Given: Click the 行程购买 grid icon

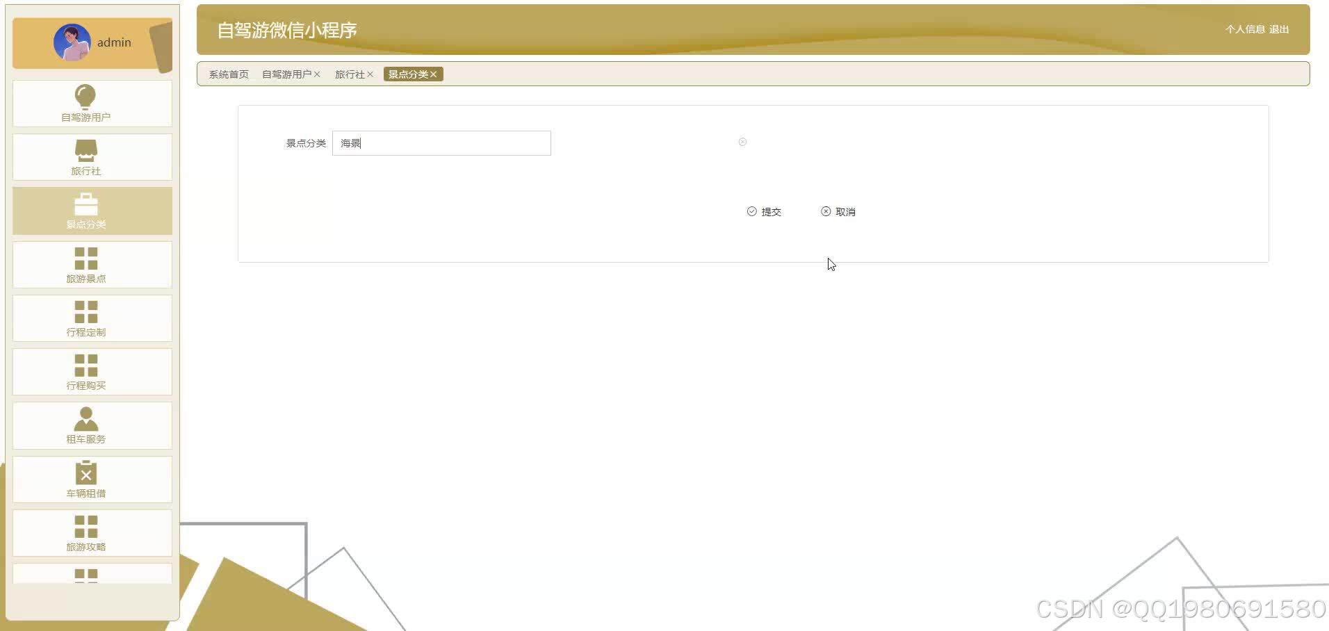Looking at the screenshot, I should 85,363.
